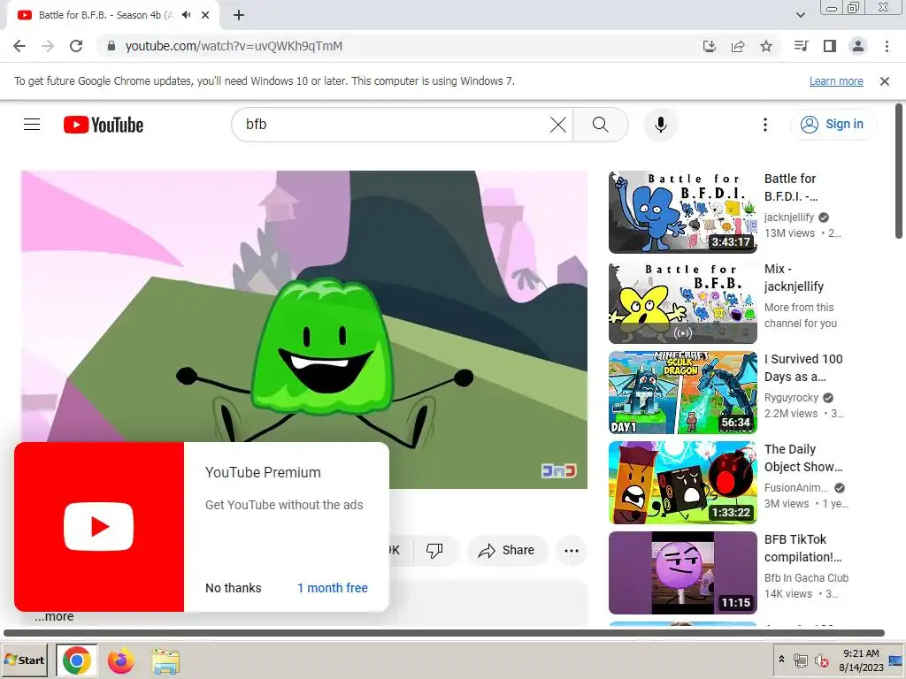The width and height of the screenshot is (906, 679).
Task: Open Battle for B.F.D.I. thumbnail
Action: click(x=683, y=212)
